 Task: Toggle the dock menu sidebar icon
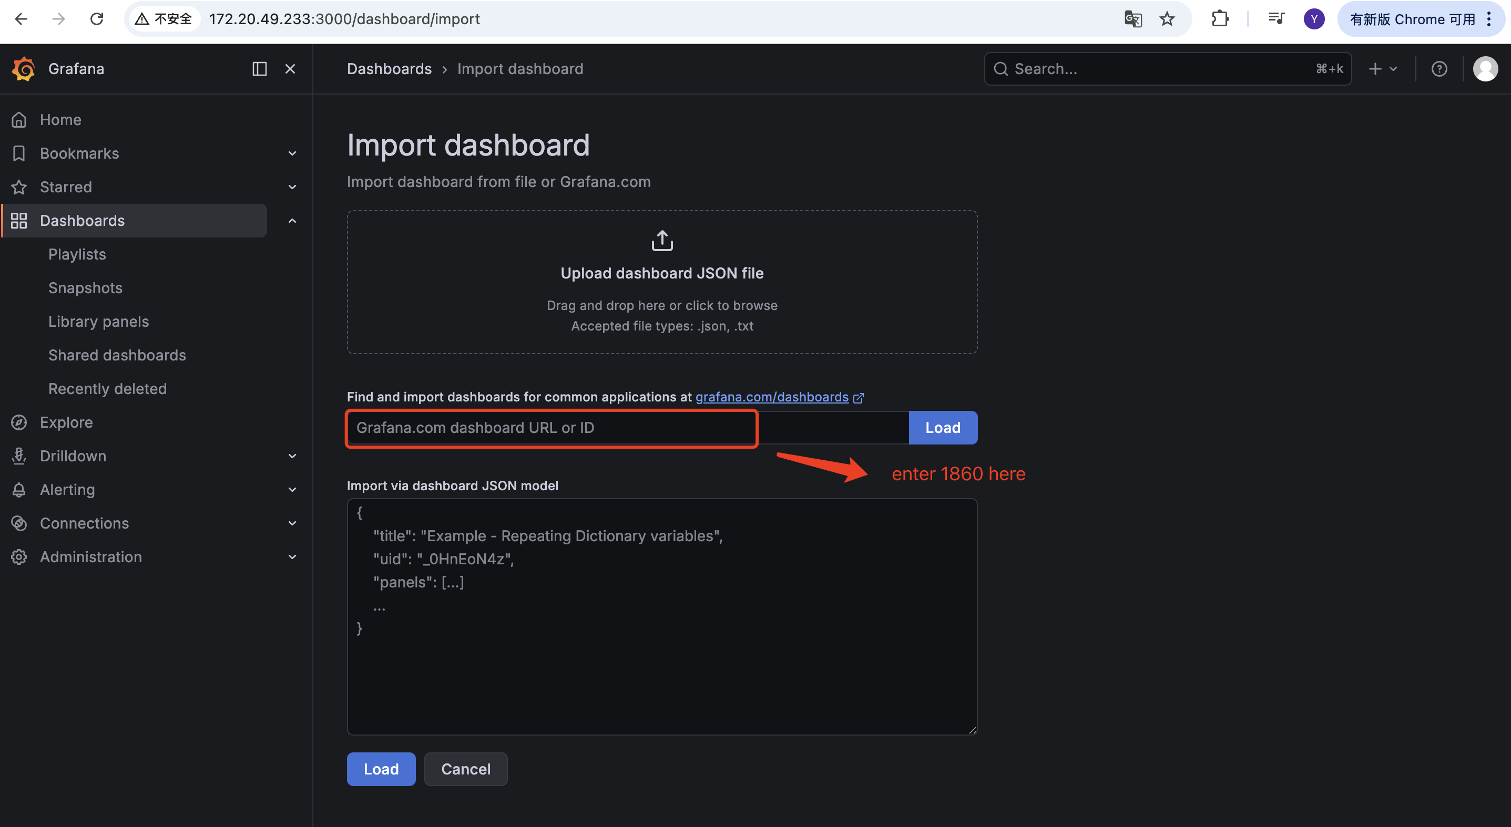click(259, 69)
